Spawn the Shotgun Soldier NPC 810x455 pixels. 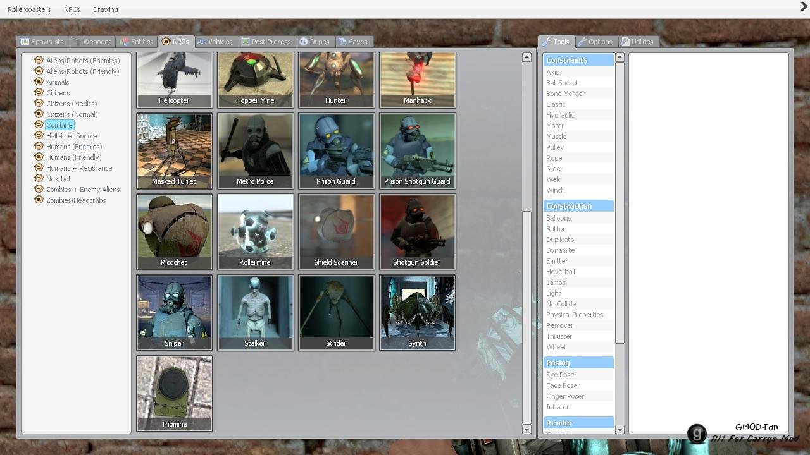(417, 232)
